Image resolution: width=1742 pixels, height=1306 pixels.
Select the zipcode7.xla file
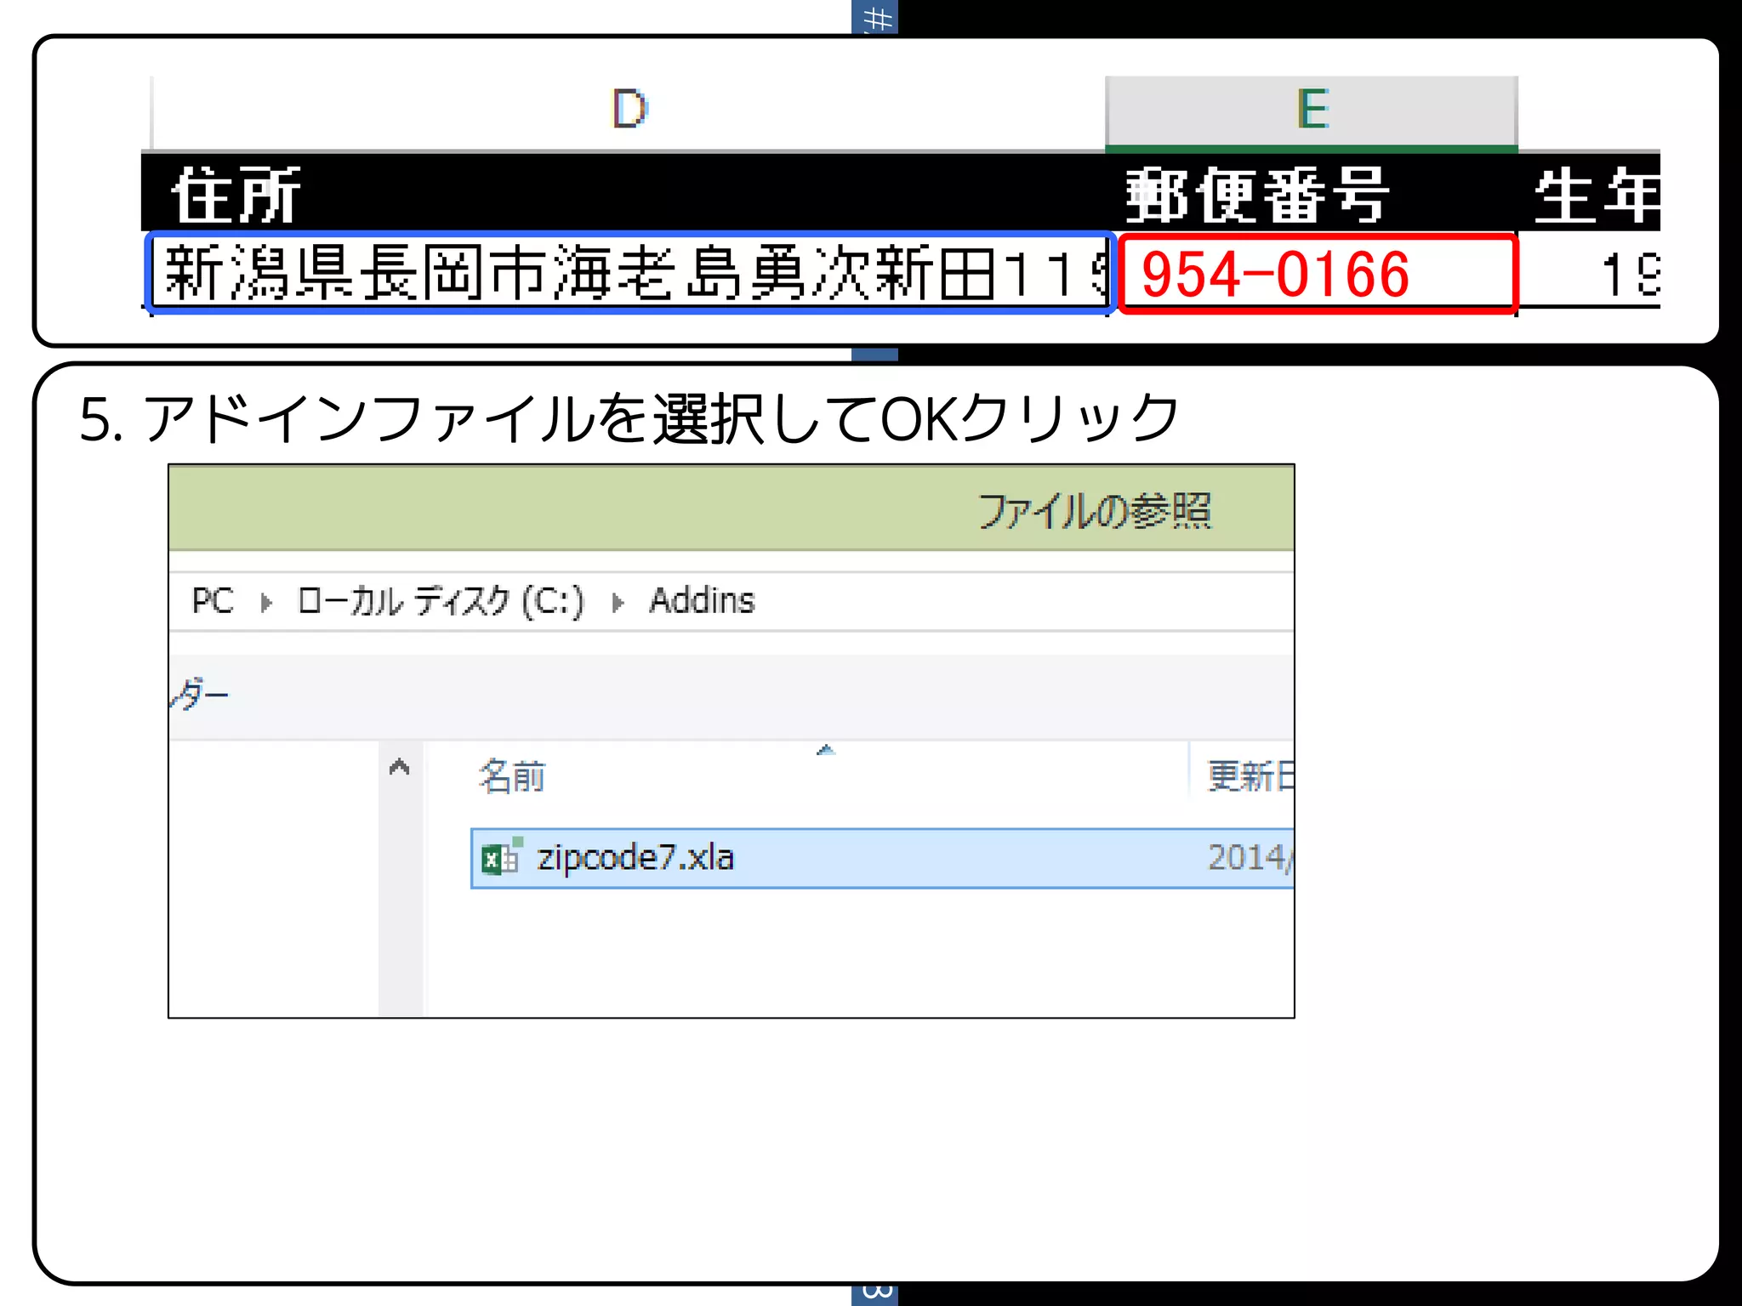click(x=882, y=858)
